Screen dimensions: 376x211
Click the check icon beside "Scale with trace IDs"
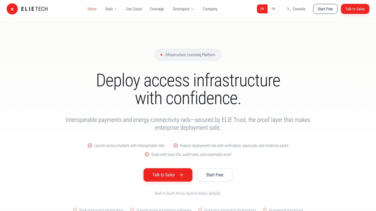(147, 154)
